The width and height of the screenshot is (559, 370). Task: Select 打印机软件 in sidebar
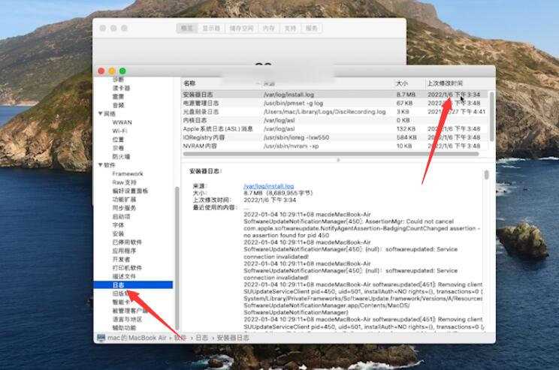(x=127, y=268)
